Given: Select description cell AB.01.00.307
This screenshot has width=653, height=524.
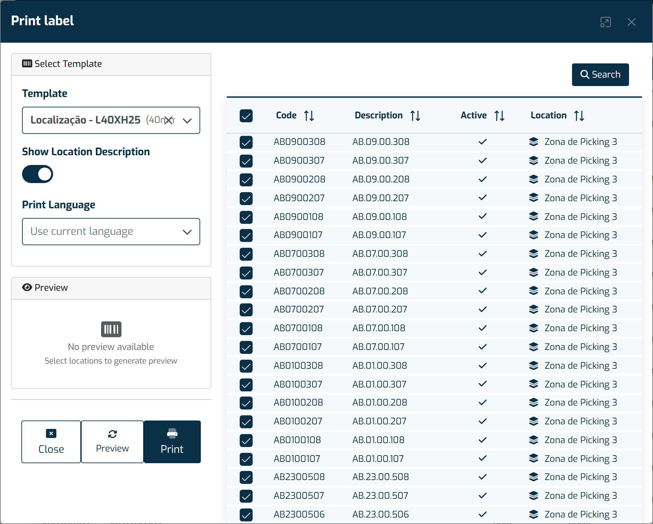Looking at the screenshot, I should click(x=379, y=384).
